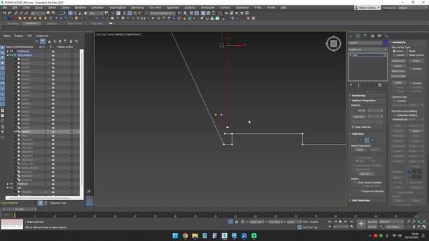Click the Add Time Tag icon
429x241 pixels.
[300, 227]
